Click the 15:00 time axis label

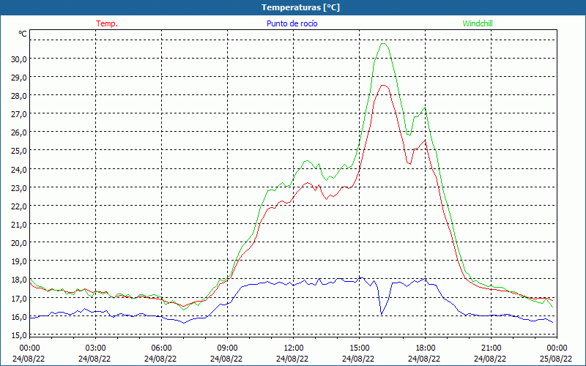tap(359, 348)
